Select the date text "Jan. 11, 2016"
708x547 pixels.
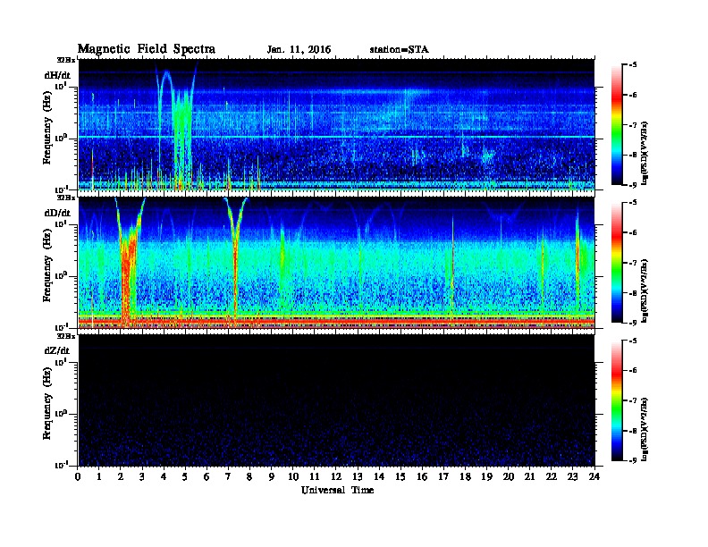(299, 50)
